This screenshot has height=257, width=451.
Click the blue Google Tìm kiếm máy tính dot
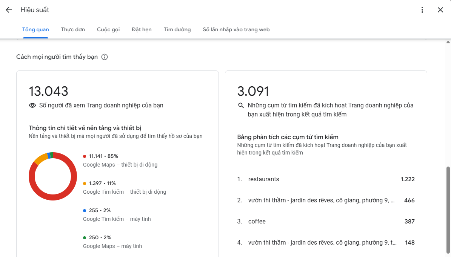point(85,211)
